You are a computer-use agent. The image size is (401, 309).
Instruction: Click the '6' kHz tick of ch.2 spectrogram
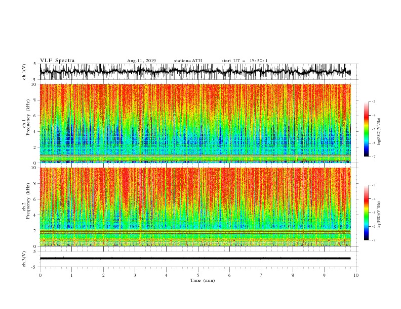(x=35, y=199)
